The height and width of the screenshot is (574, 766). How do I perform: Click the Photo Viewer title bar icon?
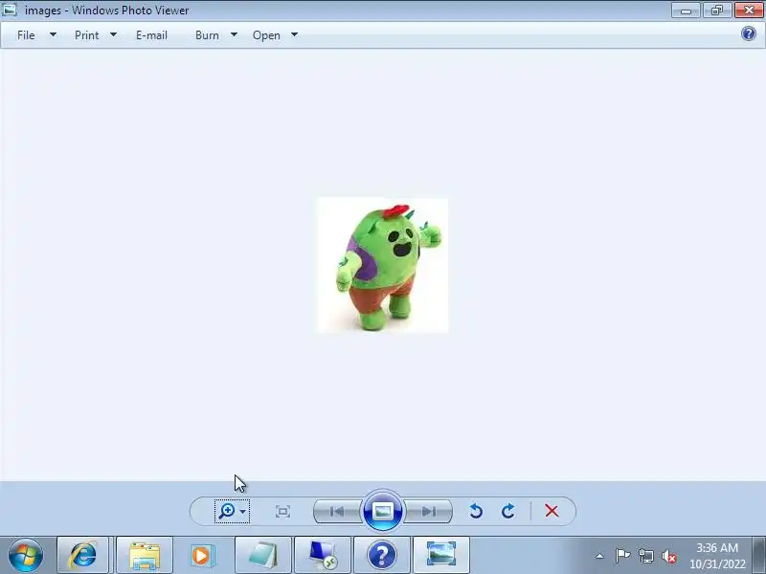point(10,10)
